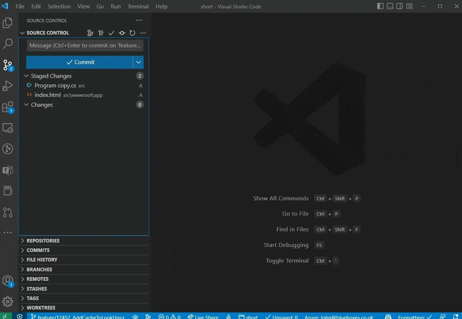
Task: Open the Extensions view in activity bar
Action: point(8,107)
